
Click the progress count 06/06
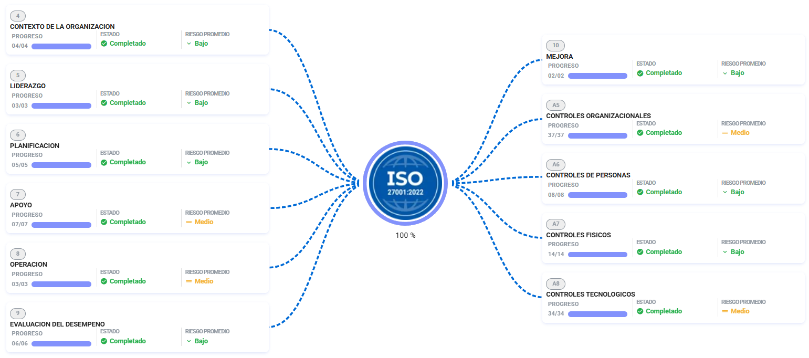click(x=20, y=344)
